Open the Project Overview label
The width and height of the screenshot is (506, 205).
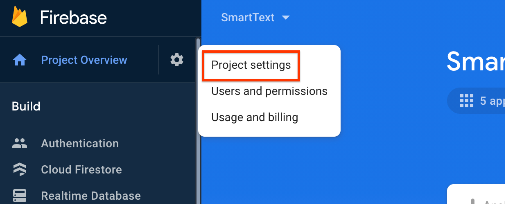point(84,60)
